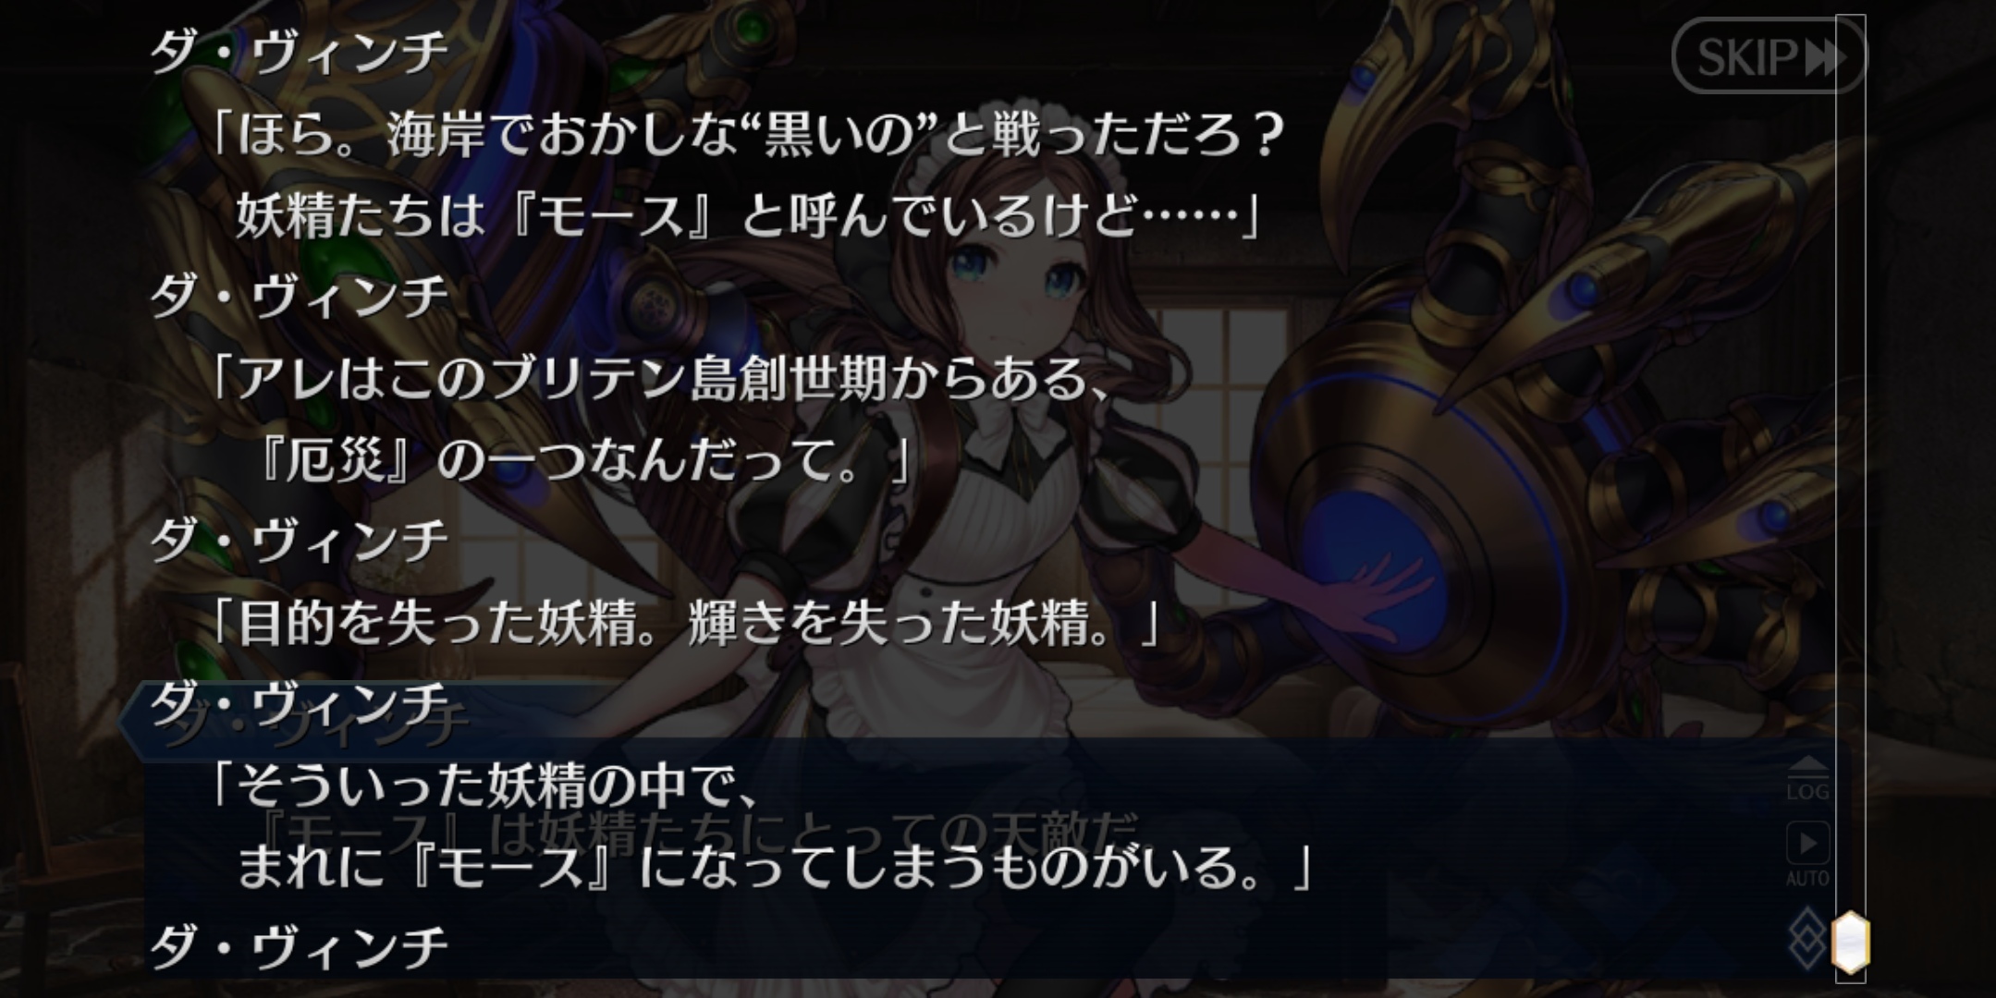
Task: Select the third ダ・ヴィンチ speaker name
Action: [299, 541]
